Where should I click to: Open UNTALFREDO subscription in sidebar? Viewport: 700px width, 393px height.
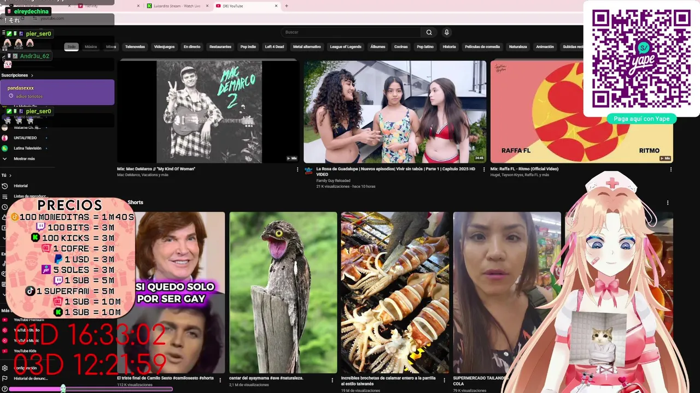25,138
